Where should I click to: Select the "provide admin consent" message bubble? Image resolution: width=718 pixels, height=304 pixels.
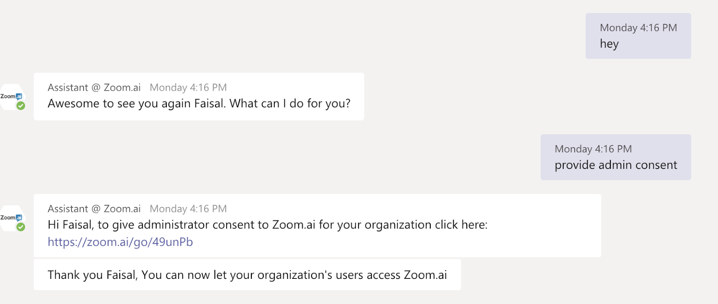pyautogui.click(x=616, y=157)
